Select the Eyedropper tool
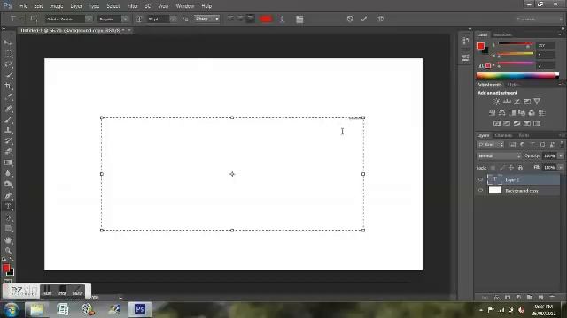 [8, 97]
